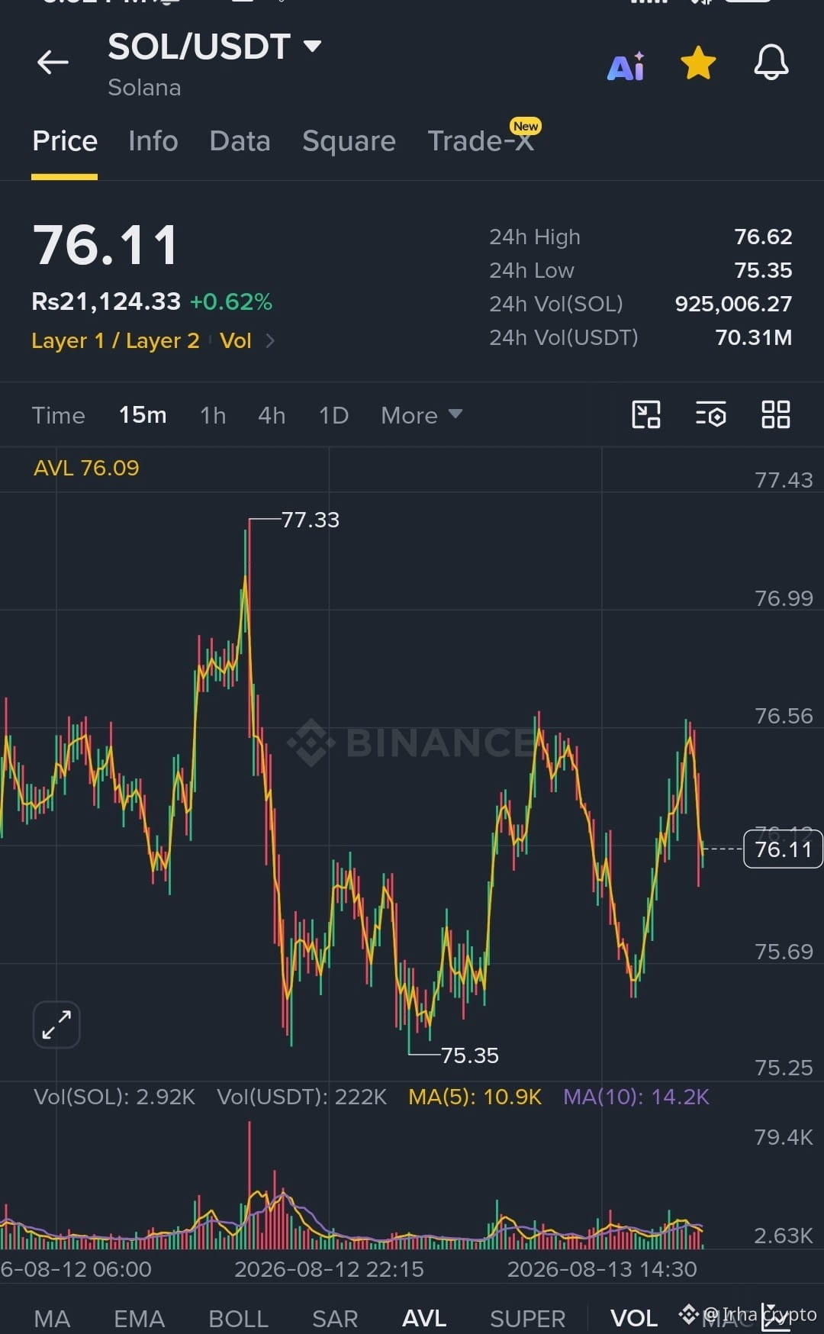Screen dimensions: 824x1334
Task: Open Layer 1 / Layer 2 category link
Action: (x=115, y=340)
